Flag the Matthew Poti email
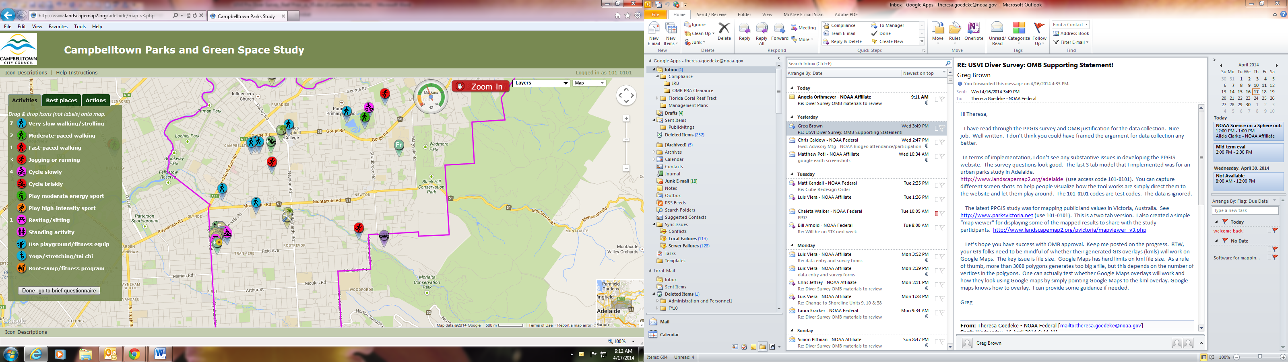Screen dimensions: 1288x362 [942, 156]
